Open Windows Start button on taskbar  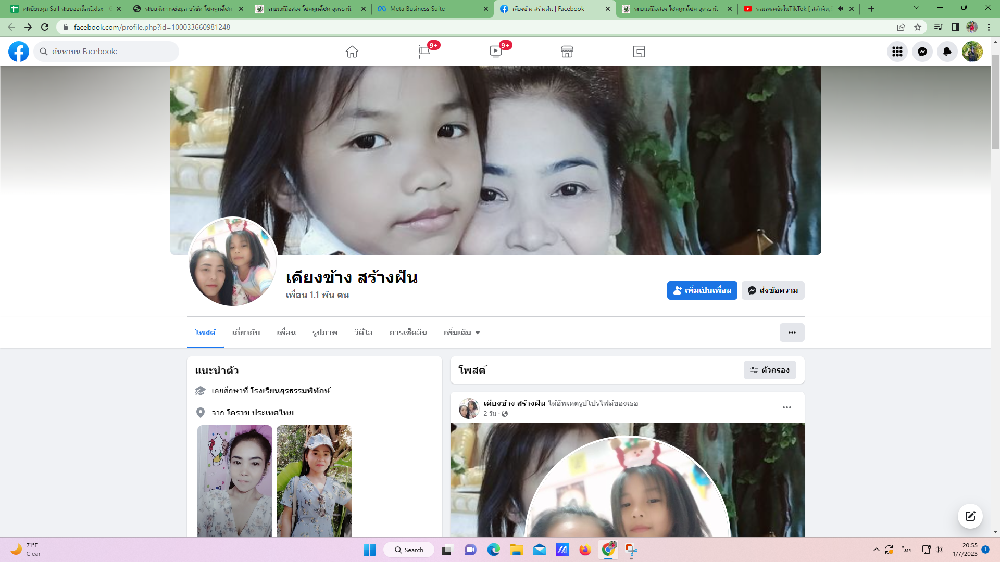click(x=369, y=550)
